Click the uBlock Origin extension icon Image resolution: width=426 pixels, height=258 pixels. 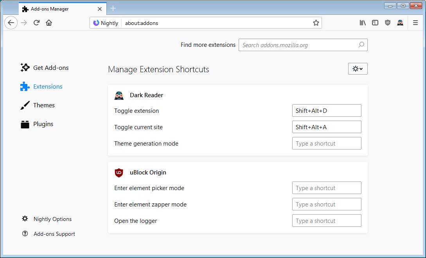(x=119, y=173)
